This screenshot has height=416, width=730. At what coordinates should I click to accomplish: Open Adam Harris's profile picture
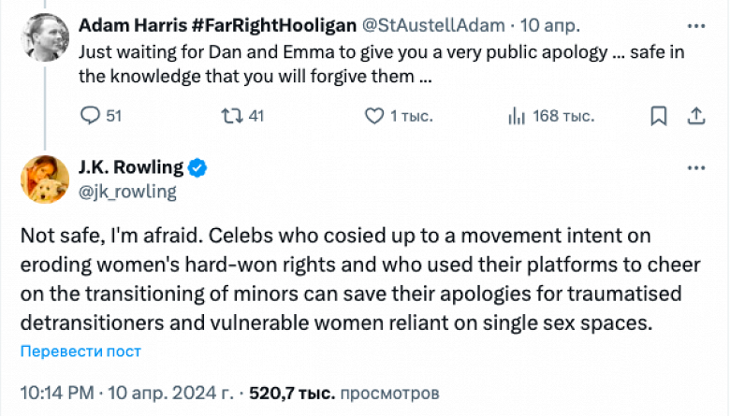42,36
